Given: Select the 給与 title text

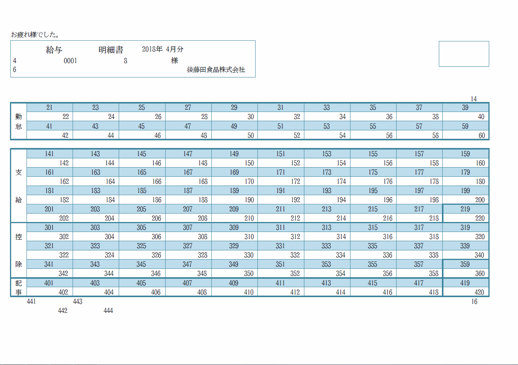Looking at the screenshot, I should point(54,50).
